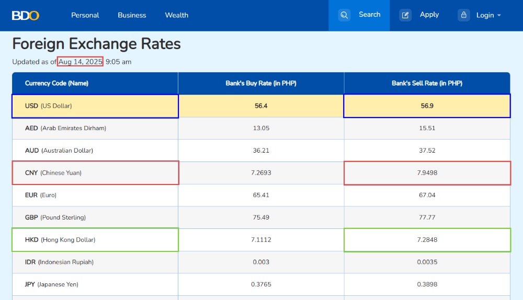Click the magnifying glass search icon
Viewport: 523px width, 300px height.
344,15
